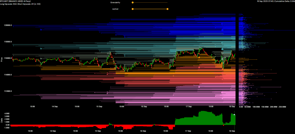Click the Granularity label
Image resolution: width=295 pixels, height=134 pixels.
(x=115, y=2)
